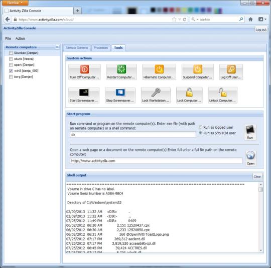Open the Action menu
271x268 pixels.
coord(20,38)
